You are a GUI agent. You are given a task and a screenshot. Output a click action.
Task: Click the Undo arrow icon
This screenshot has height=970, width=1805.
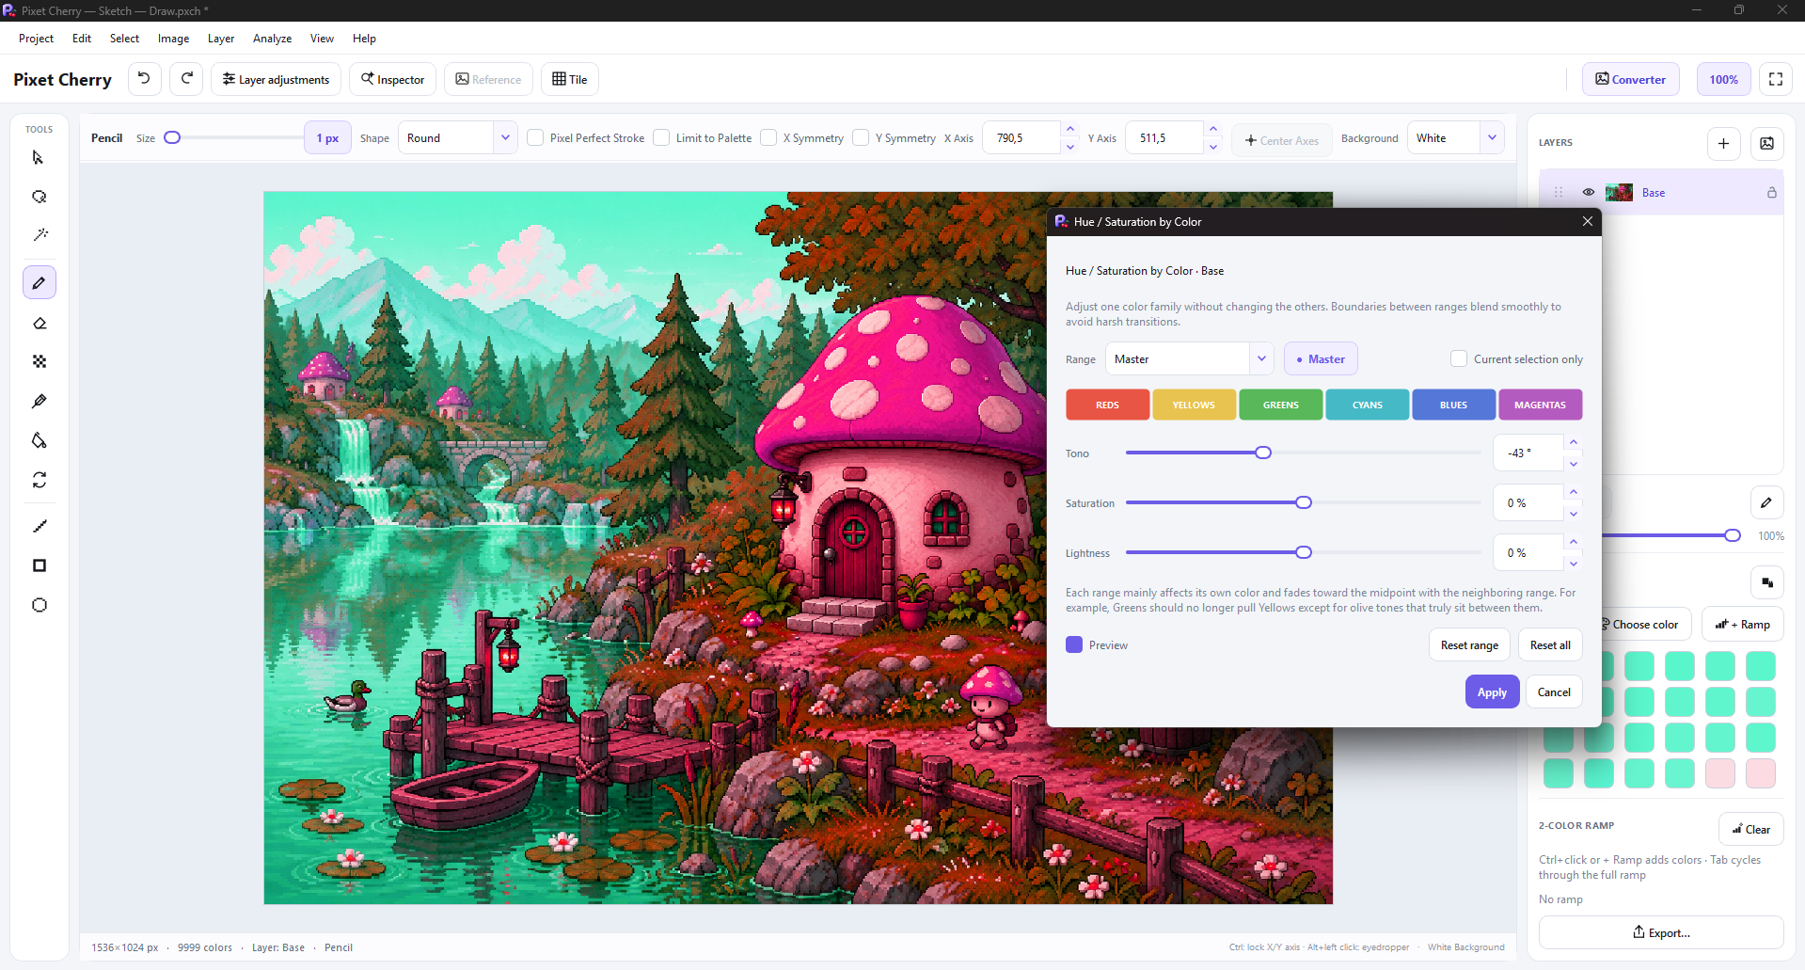[144, 79]
